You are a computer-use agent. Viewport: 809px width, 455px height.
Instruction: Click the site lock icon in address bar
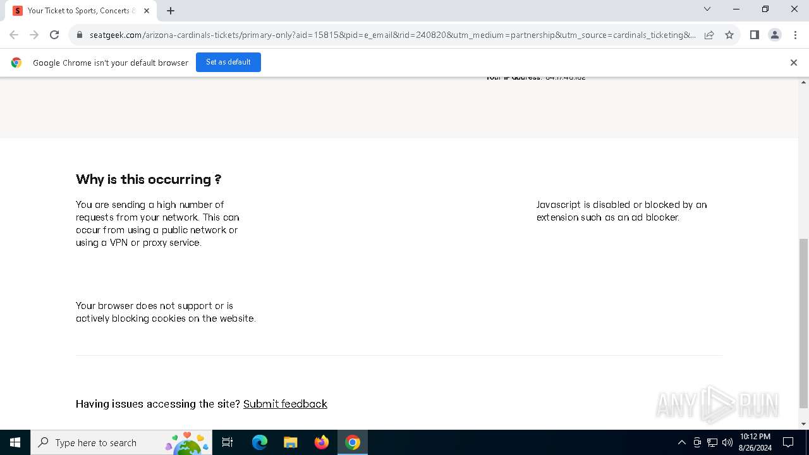tap(80, 35)
